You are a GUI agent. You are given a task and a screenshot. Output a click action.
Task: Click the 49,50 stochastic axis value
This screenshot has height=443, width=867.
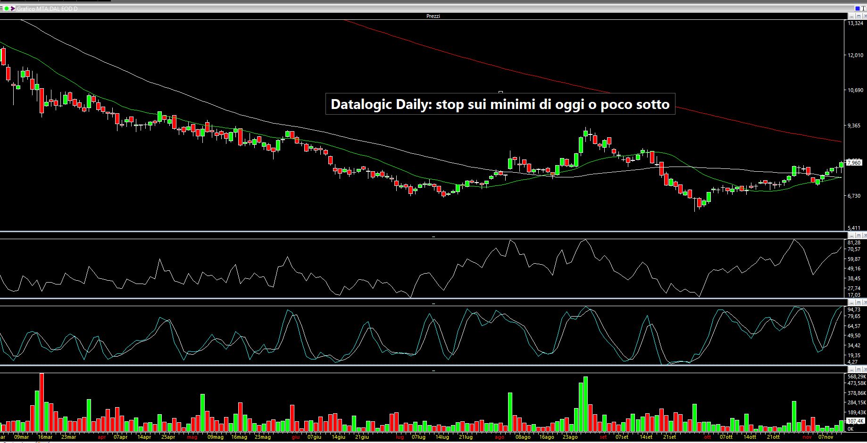click(854, 335)
